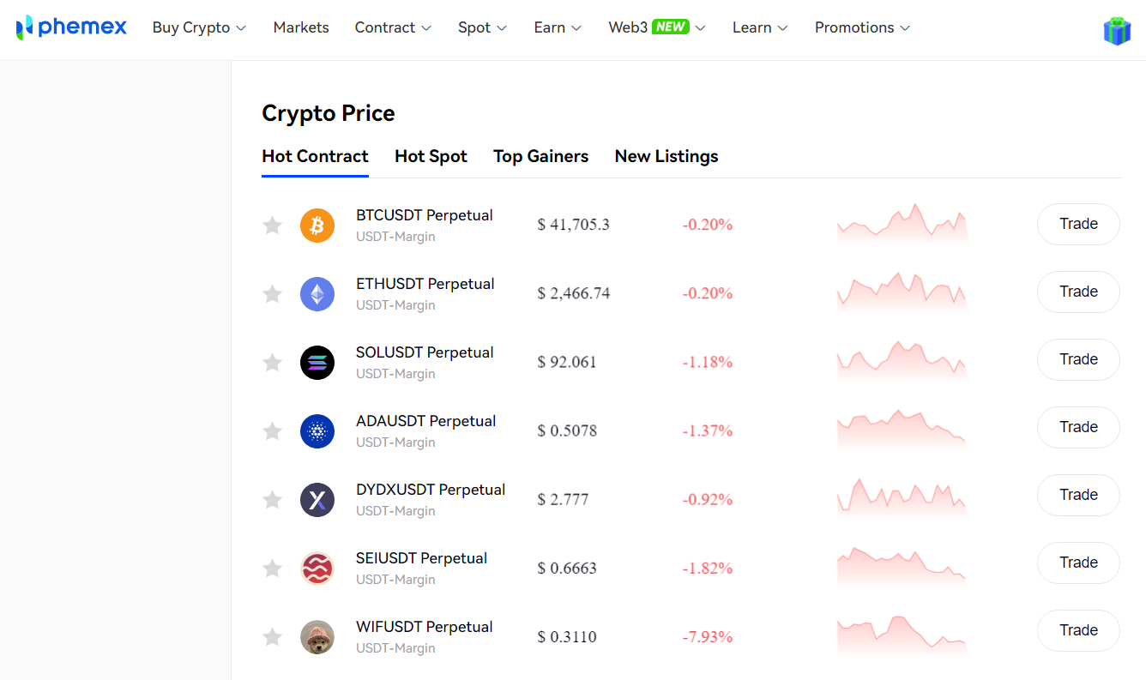This screenshot has width=1146, height=680.
Task: Trade the ETHUSDT Perpetual contract
Action: (x=1078, y=292)
